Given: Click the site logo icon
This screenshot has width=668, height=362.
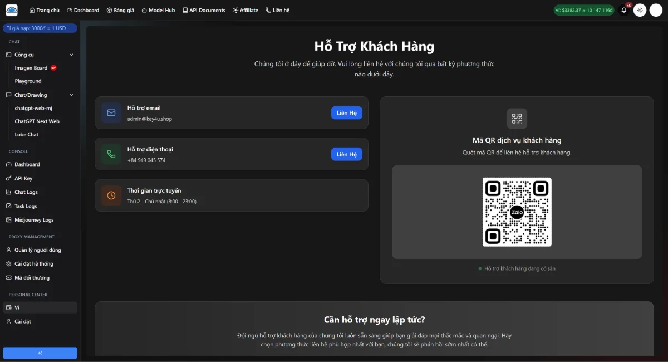Looking at the screenshot, I should click(x=12, y=10).
